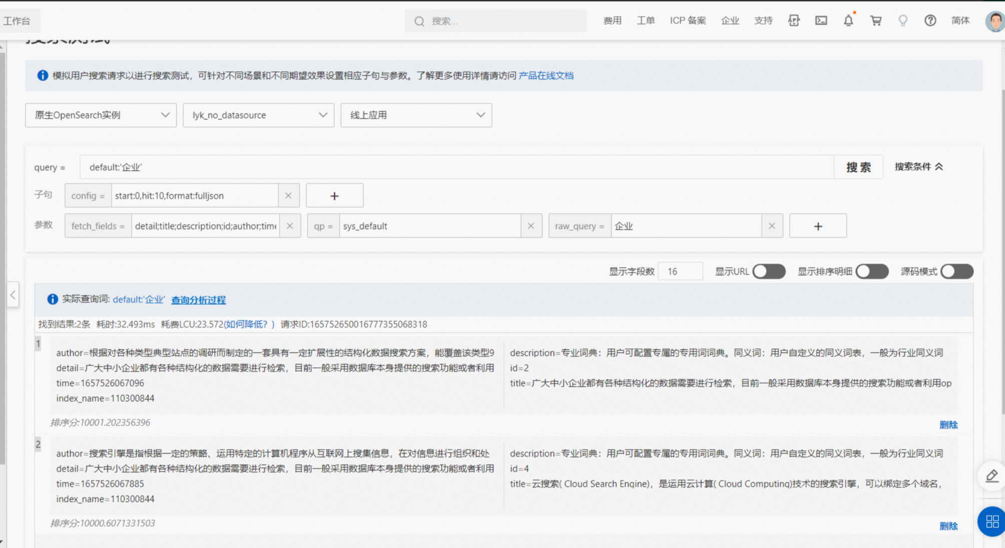Click the edit pencil floating icon
This screenshot has height=548, width=1005.
coord(992,476)
